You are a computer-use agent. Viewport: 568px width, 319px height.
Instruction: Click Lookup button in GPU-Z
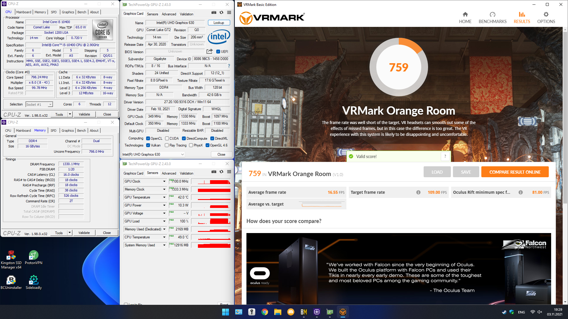(x=219, y=23)
